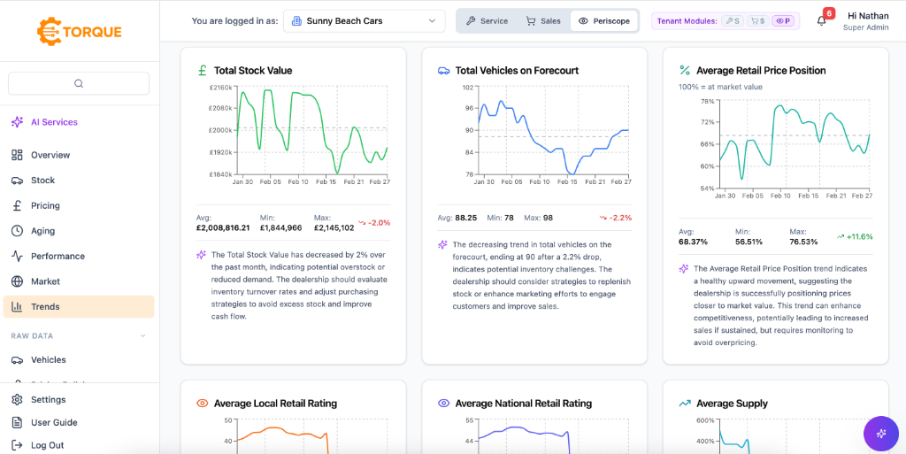Click the average value £2,008,816.21

point(223,227)
